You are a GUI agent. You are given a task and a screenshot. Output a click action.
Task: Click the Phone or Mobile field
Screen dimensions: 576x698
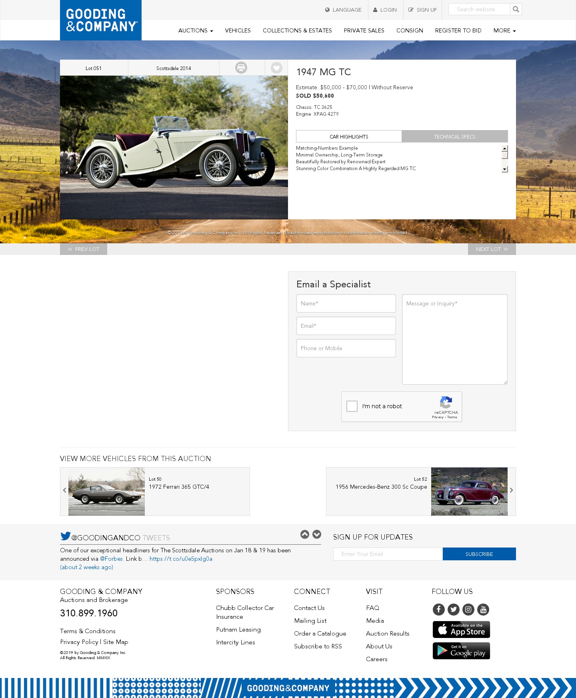pyautogui.click(x=346, y=348)
